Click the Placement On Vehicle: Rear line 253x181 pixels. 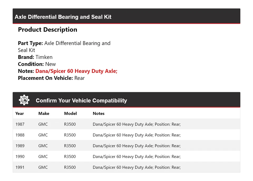(51, 78)
